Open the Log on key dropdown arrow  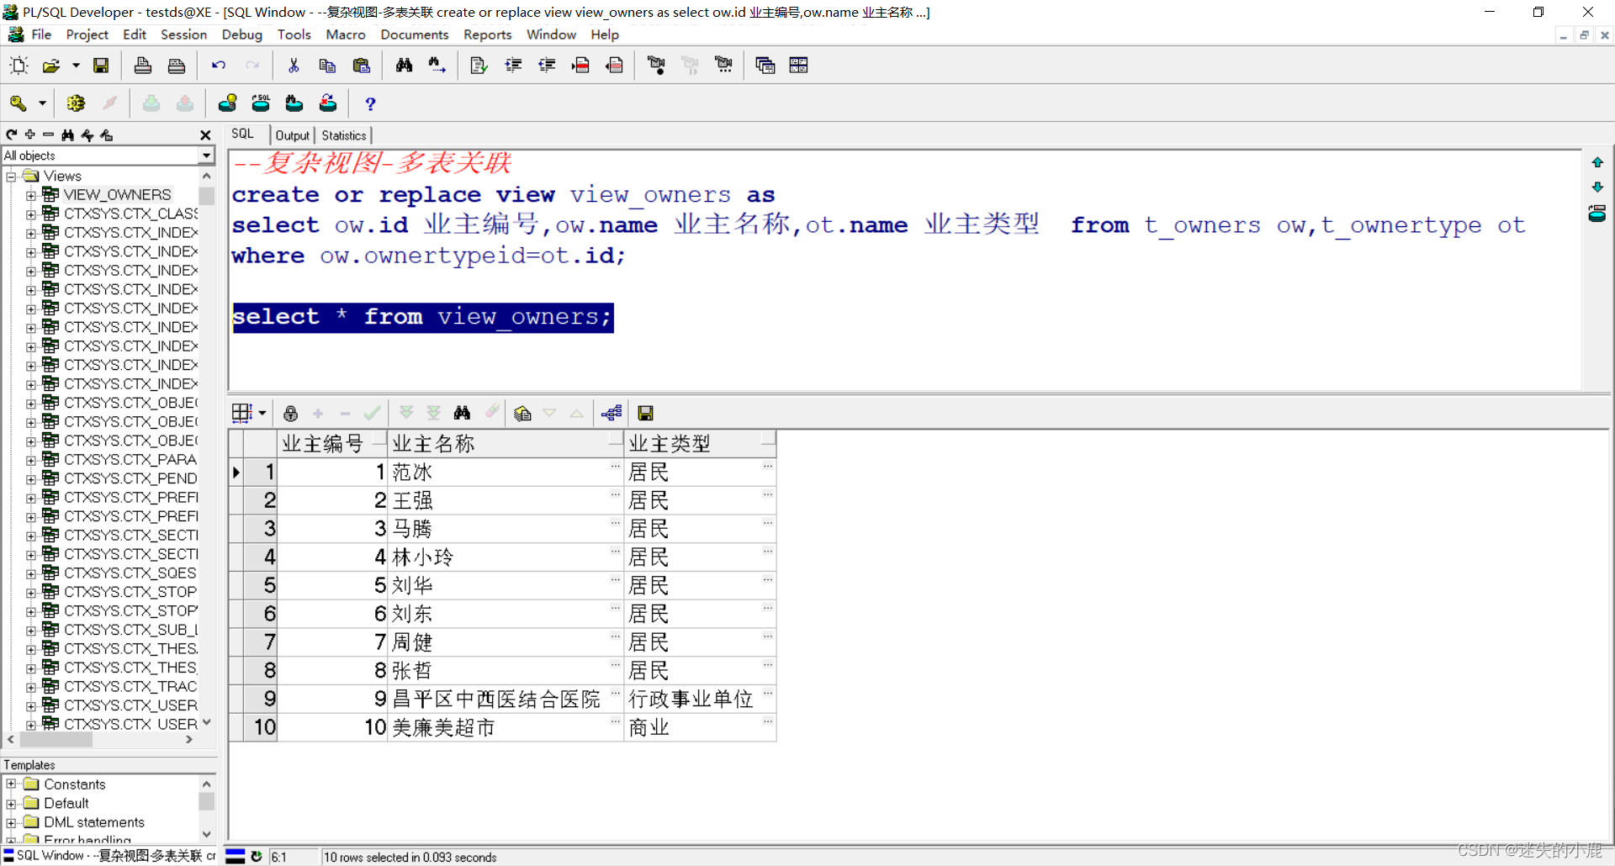(x=42, y=103)
